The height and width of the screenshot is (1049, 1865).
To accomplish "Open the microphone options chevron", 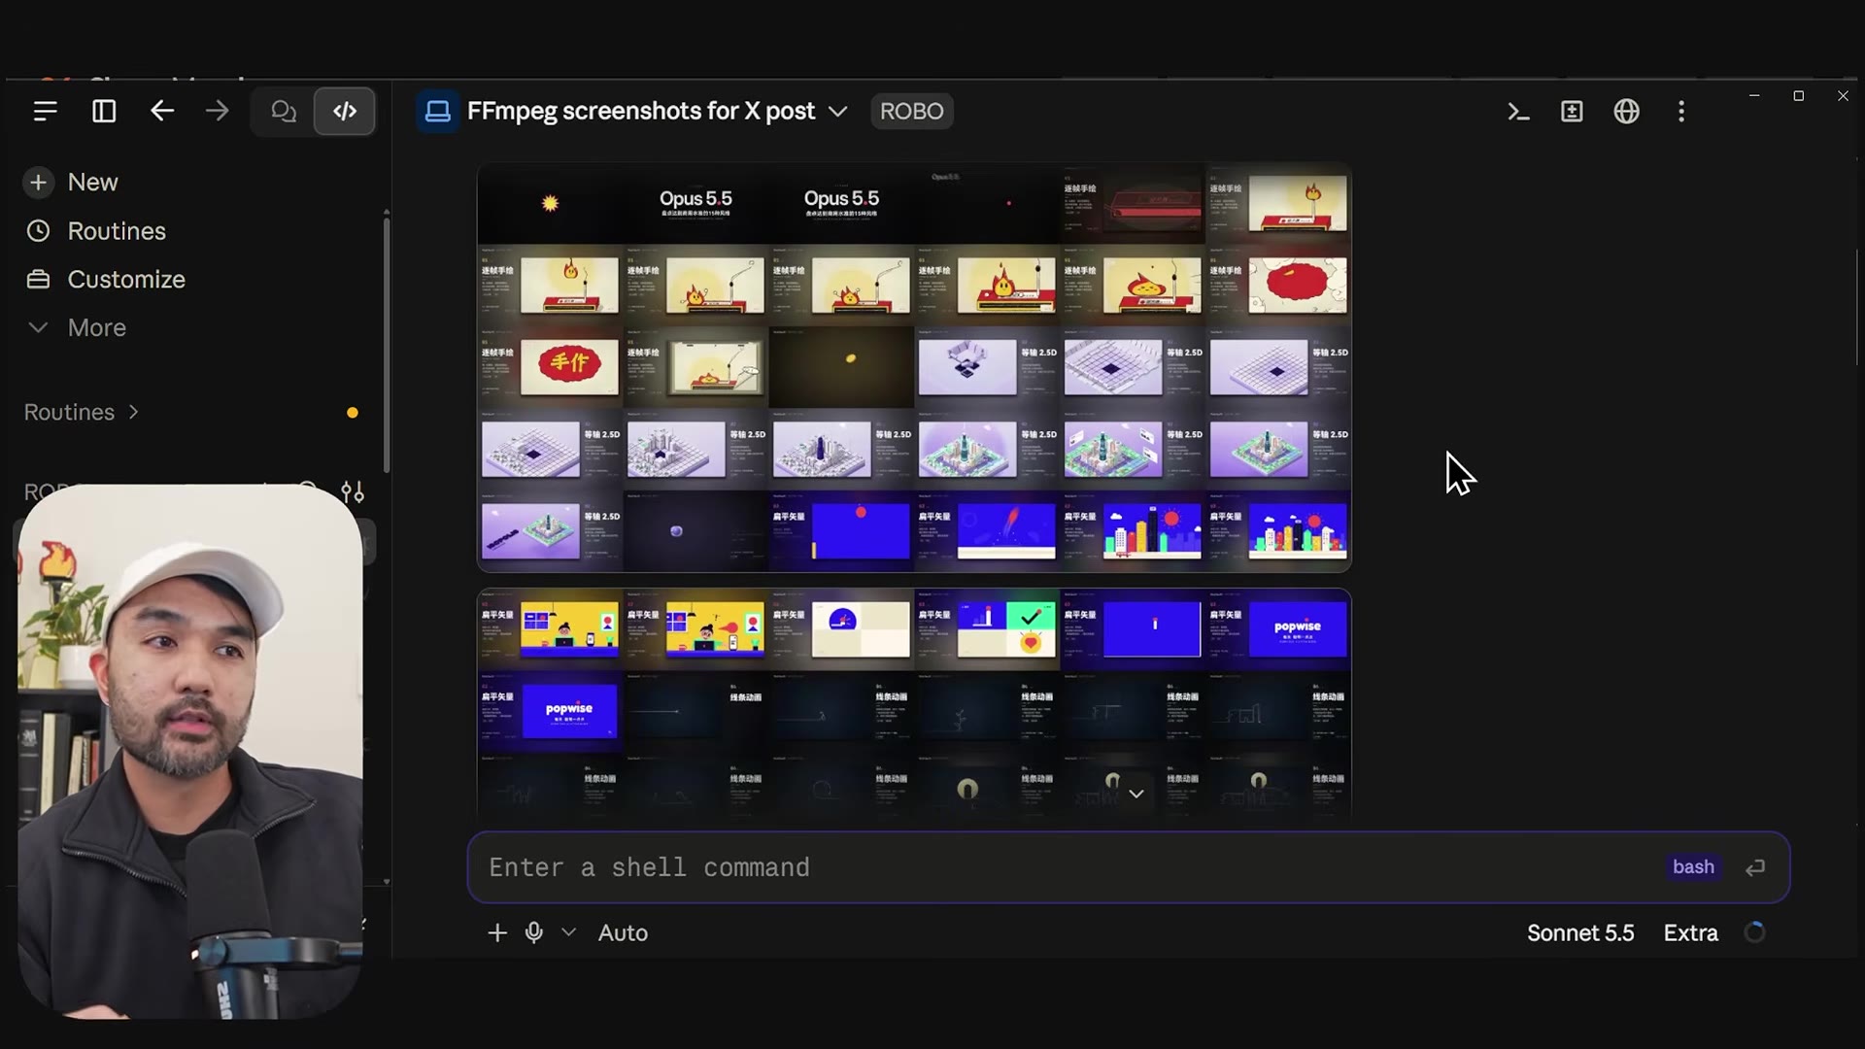I will (568, 932).
